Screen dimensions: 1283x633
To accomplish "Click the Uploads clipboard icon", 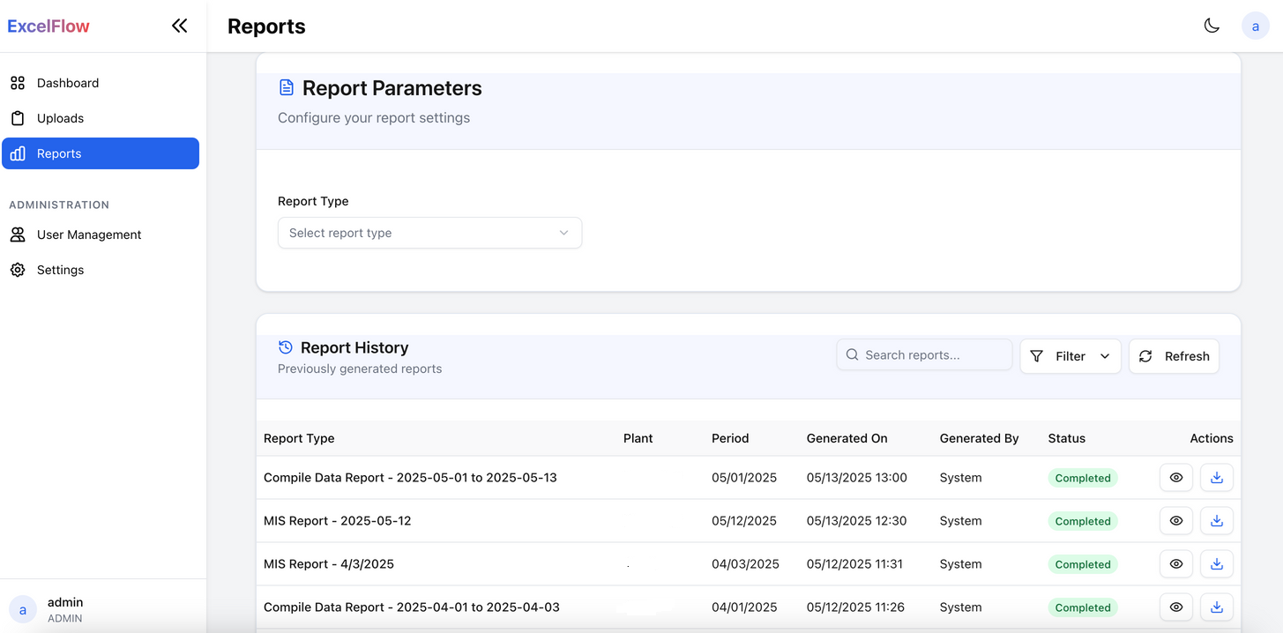I will pyautogui.click(x=18, y=118).
